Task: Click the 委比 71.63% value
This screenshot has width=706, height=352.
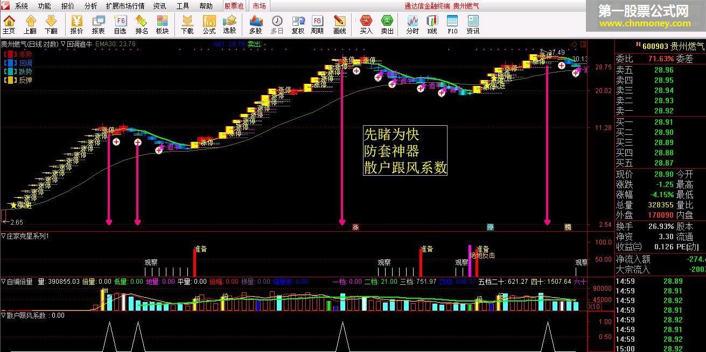Action: pyautogui.click(x=661, y=59)
